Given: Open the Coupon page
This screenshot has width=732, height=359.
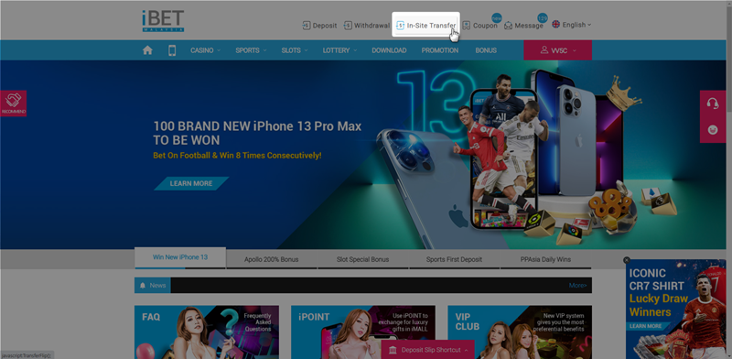Looking at the screenshot, I should click(x=479, y=26).
